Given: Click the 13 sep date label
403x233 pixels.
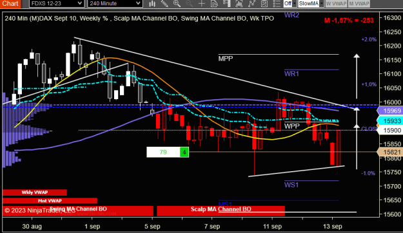Looking at the screenshot, I should click(333, 227).
